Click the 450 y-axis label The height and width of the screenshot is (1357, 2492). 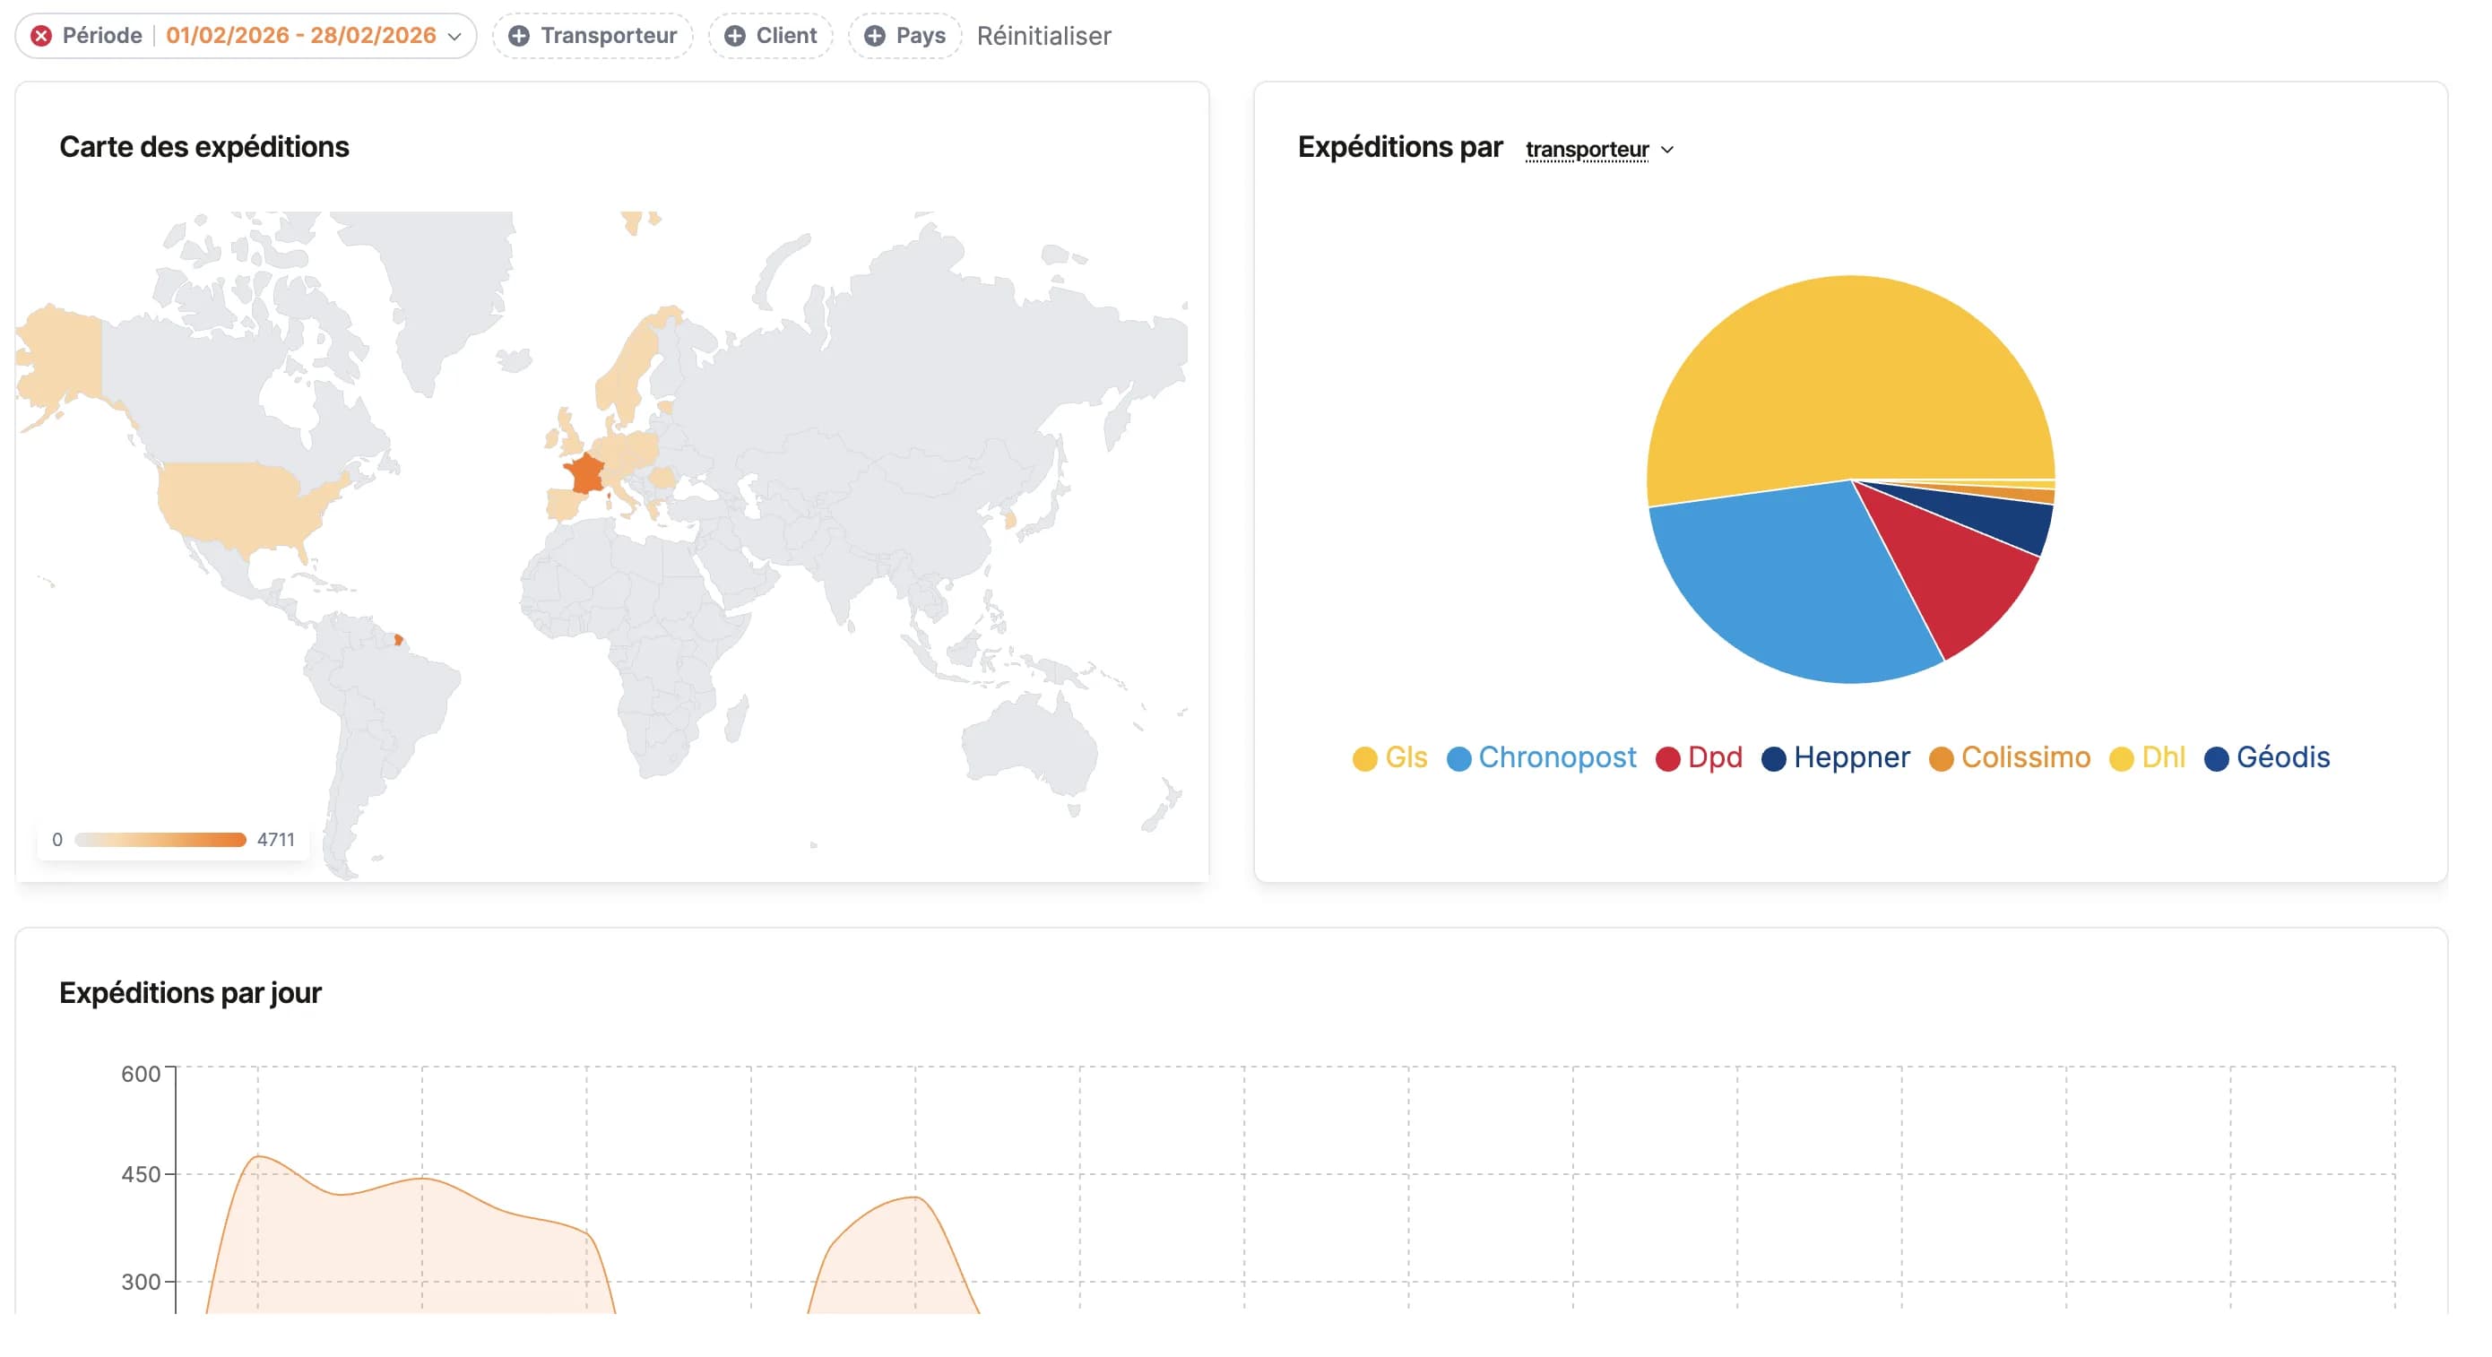140,1174
